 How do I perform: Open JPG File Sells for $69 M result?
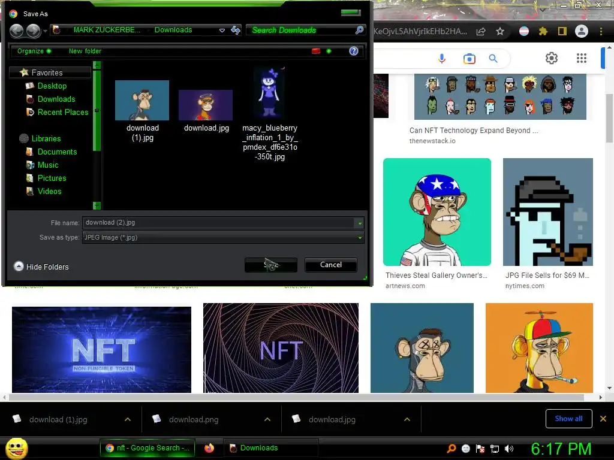coord(547,276)
